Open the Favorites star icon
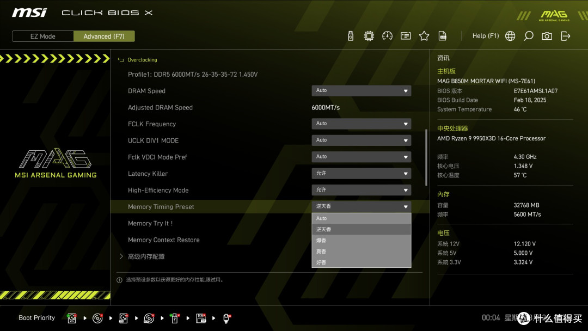The width and height of the screenshot is (588, 331). 424,36
